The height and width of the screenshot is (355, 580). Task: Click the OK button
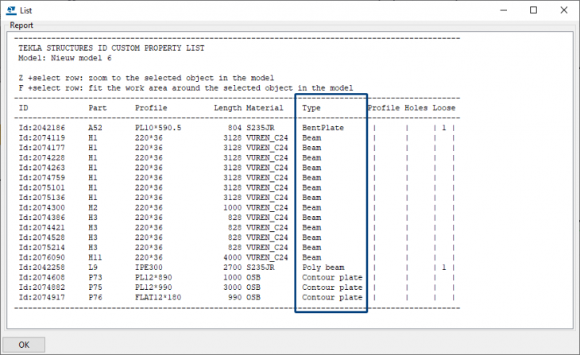pos(24,345)
